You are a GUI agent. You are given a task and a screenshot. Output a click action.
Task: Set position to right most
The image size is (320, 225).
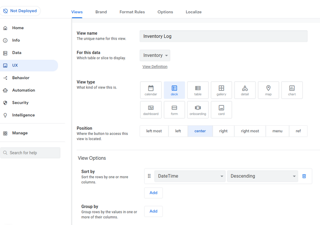(250, 131)
